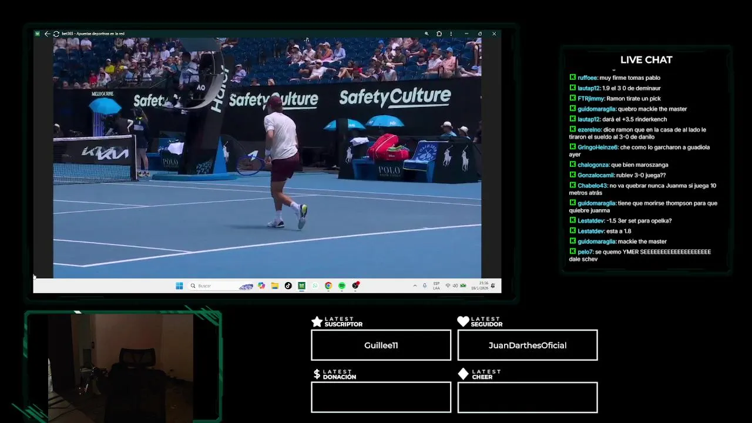Image resolution: width=752 pixels, height=423 pixels.
Task: Open the clock and date in taskbar
Action: (x=479, y=286)
